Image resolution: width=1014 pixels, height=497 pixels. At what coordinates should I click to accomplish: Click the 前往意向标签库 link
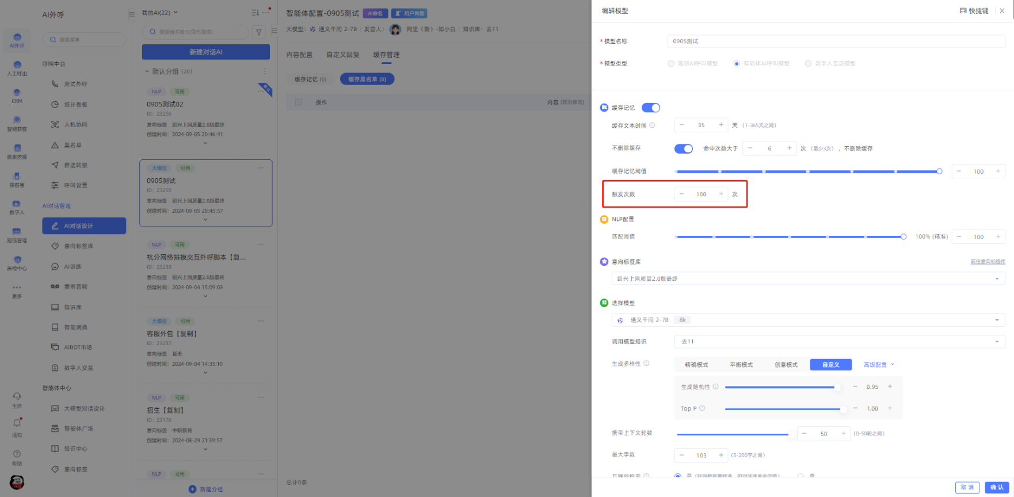pyautogui.click(x=988, y=262)
